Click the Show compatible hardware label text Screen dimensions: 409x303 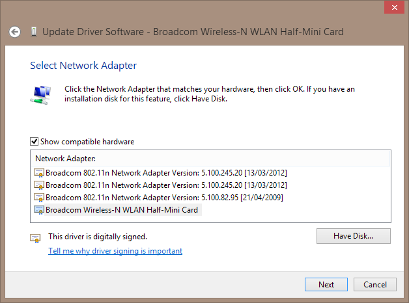(x=87, y=142)
